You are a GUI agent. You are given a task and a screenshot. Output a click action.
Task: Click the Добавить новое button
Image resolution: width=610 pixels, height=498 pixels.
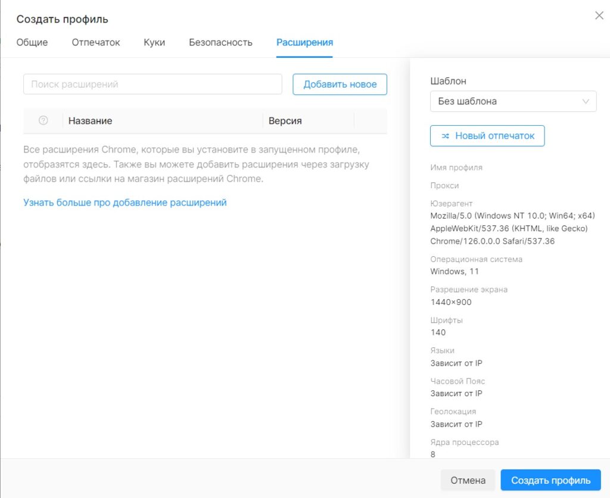tap(340, 84)
